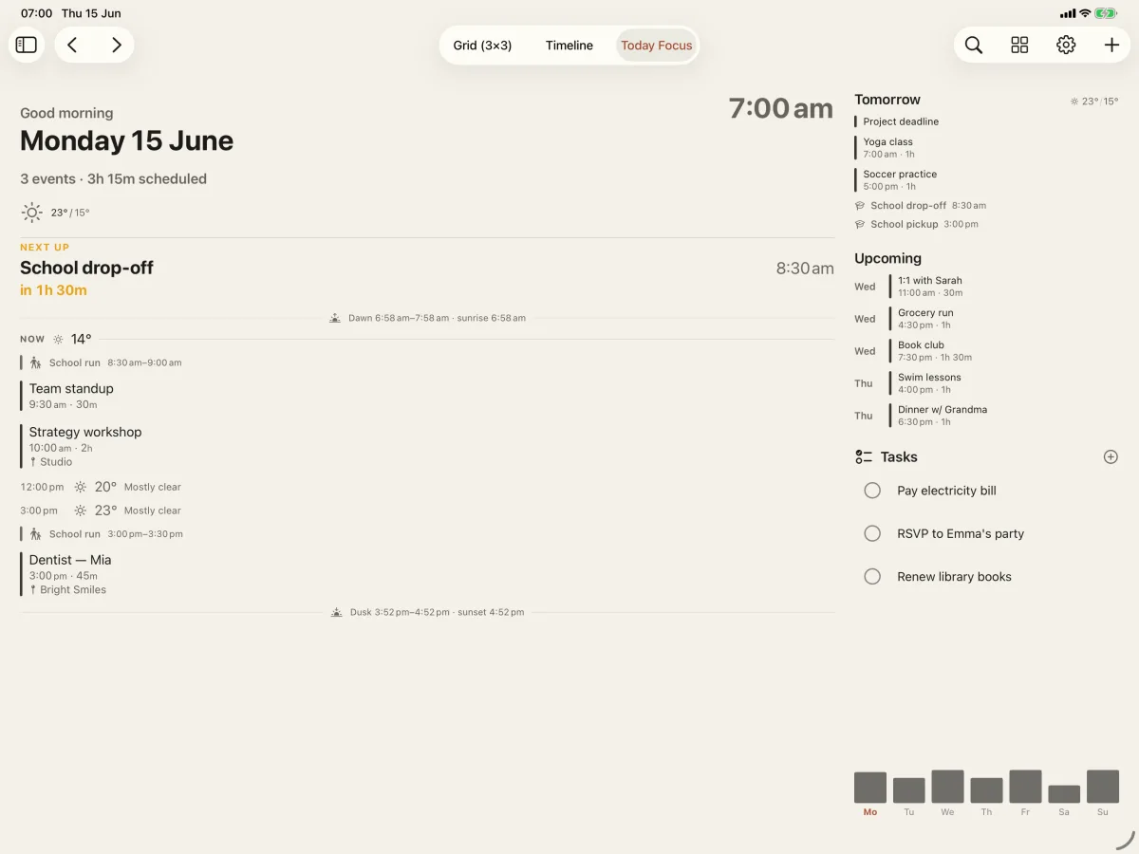
Task: Click the dawn sunrise icon
Action: click(x=335, y=318)
